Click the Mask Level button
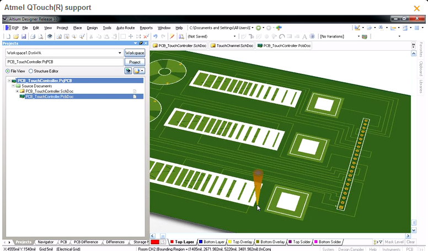Image resolution: width=428 pixels, height=251 pixels. pyautogui.click(x=394, y=242)
